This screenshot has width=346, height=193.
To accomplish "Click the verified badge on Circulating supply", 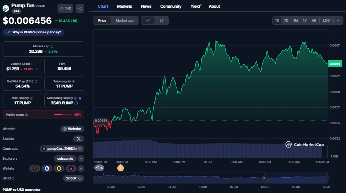I will 80,98.
